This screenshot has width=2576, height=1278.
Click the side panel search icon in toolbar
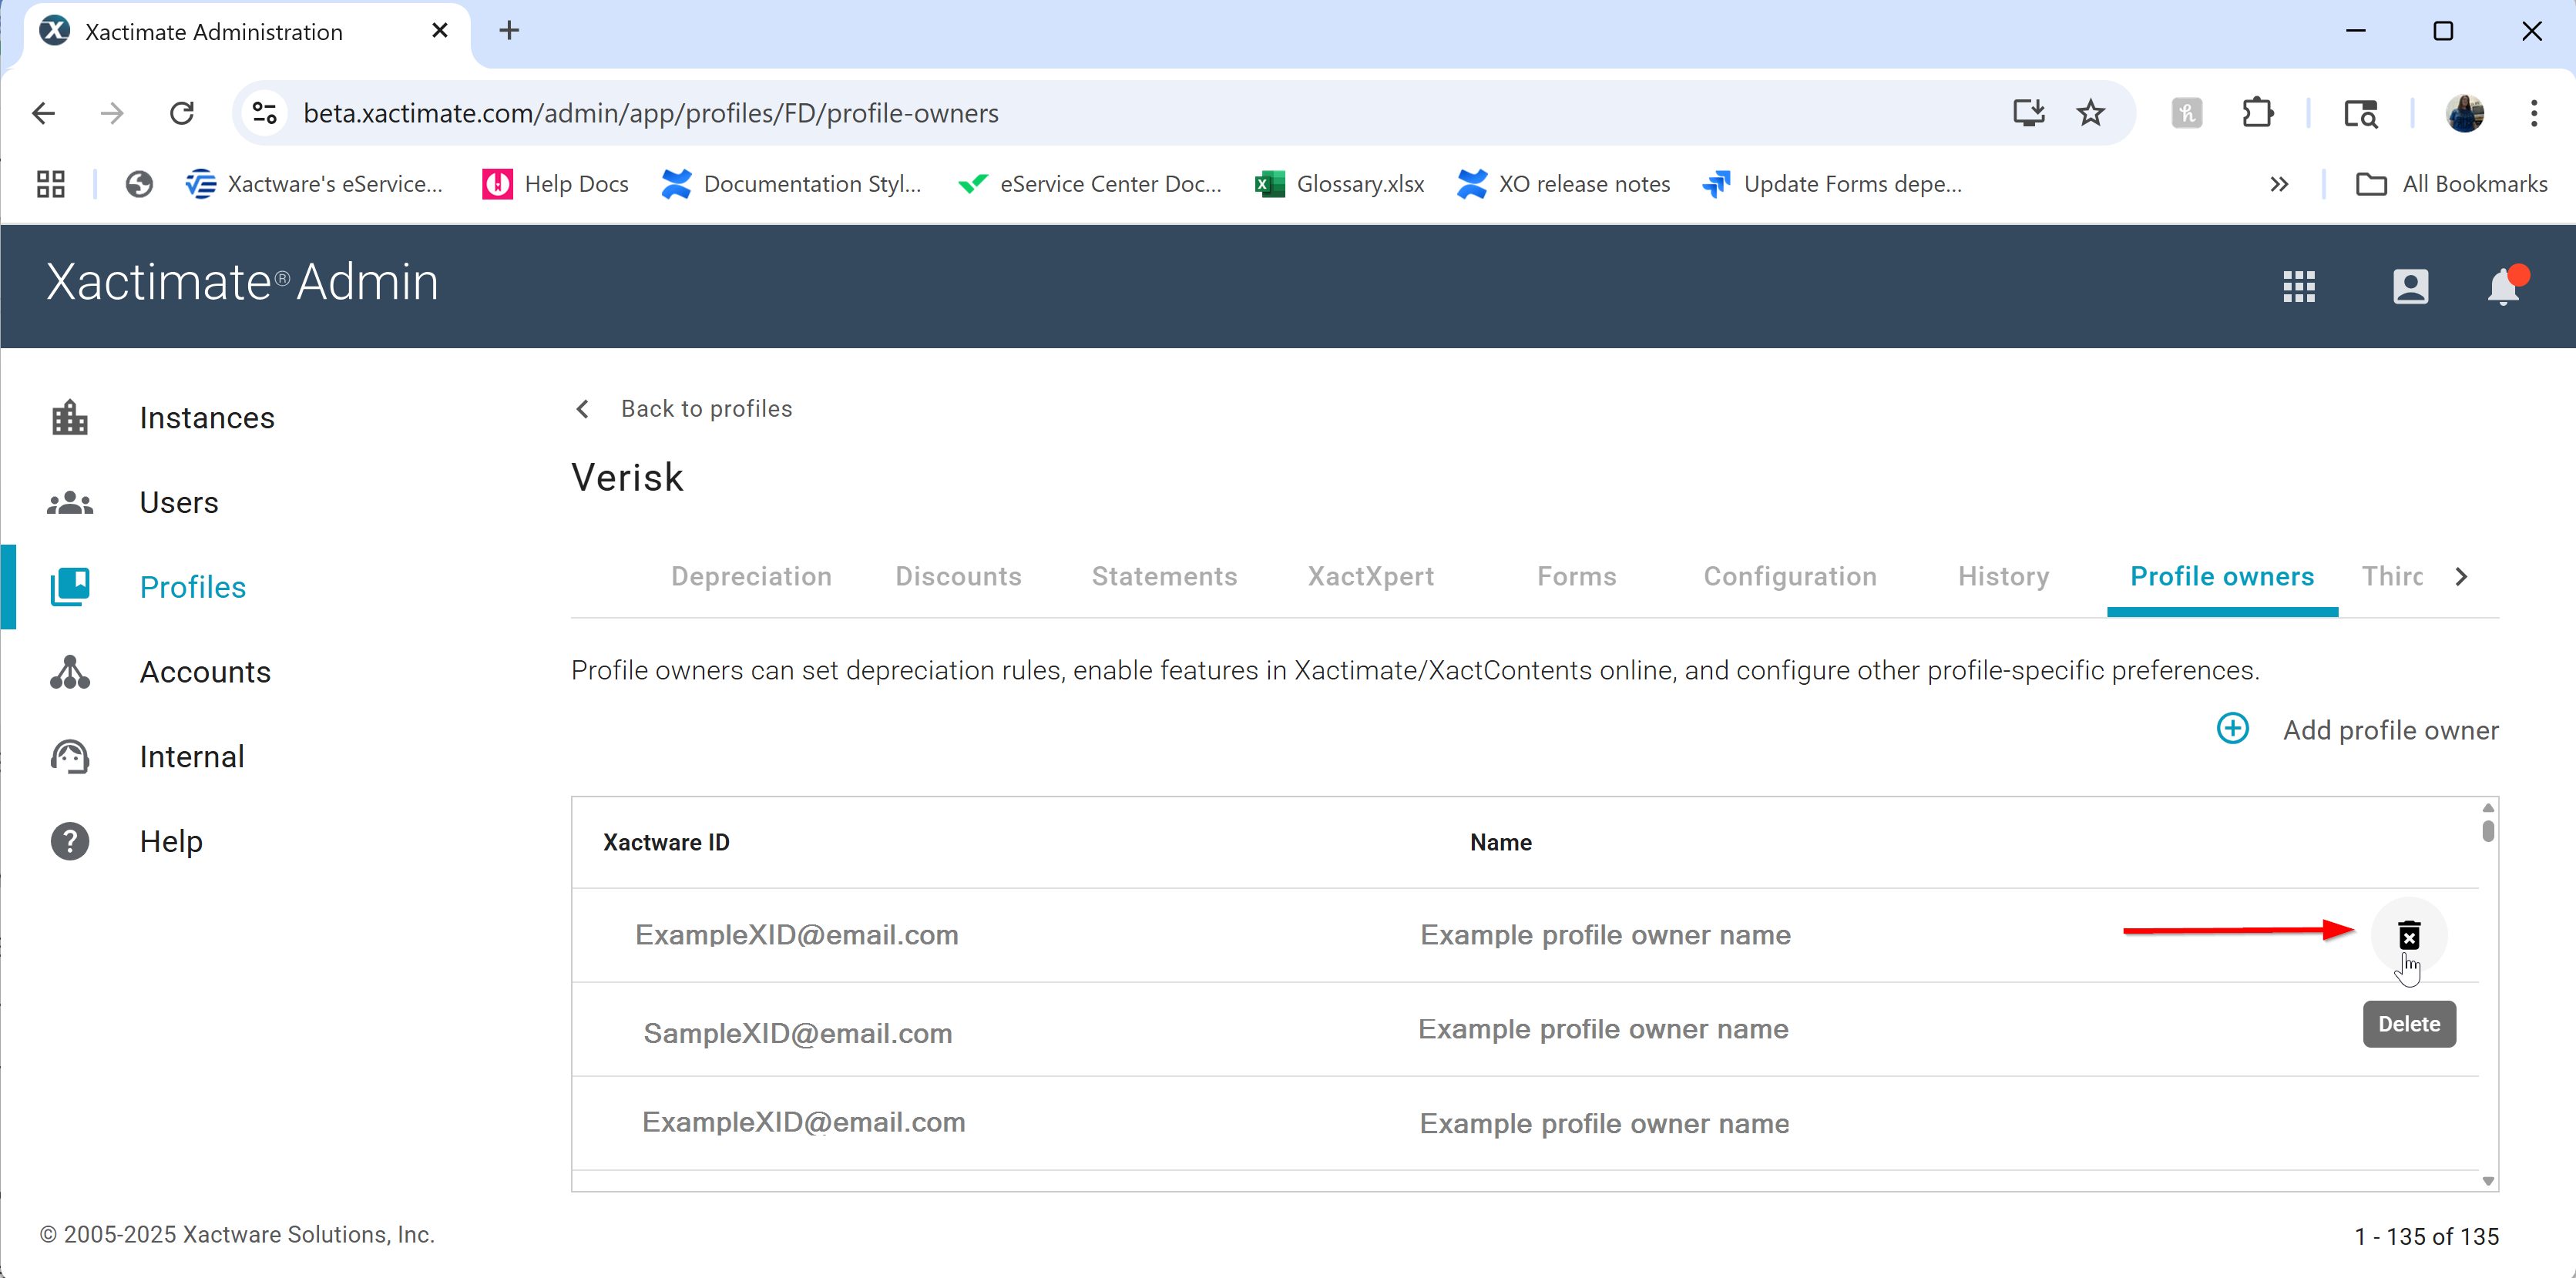[x=2360, y=113]
